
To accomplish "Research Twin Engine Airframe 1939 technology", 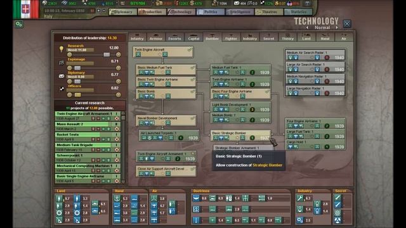I will click(240, 82).
